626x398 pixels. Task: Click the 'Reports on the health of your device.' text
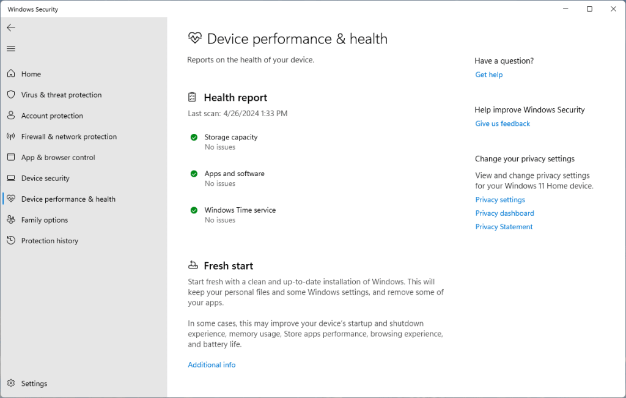[x=251, y=60]
